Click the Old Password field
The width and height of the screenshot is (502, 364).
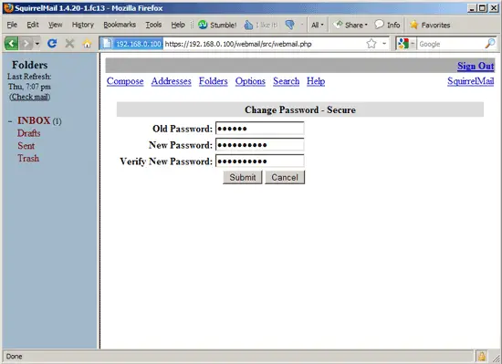pyautogui.click(x=259, y=129)
